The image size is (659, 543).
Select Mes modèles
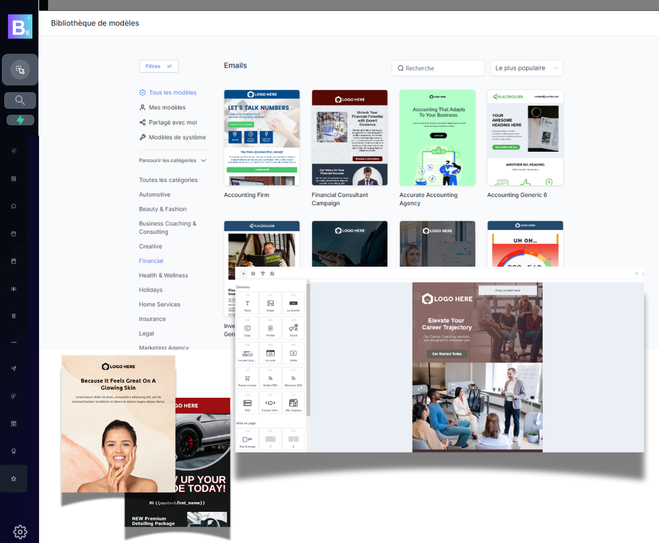[162, 107]
